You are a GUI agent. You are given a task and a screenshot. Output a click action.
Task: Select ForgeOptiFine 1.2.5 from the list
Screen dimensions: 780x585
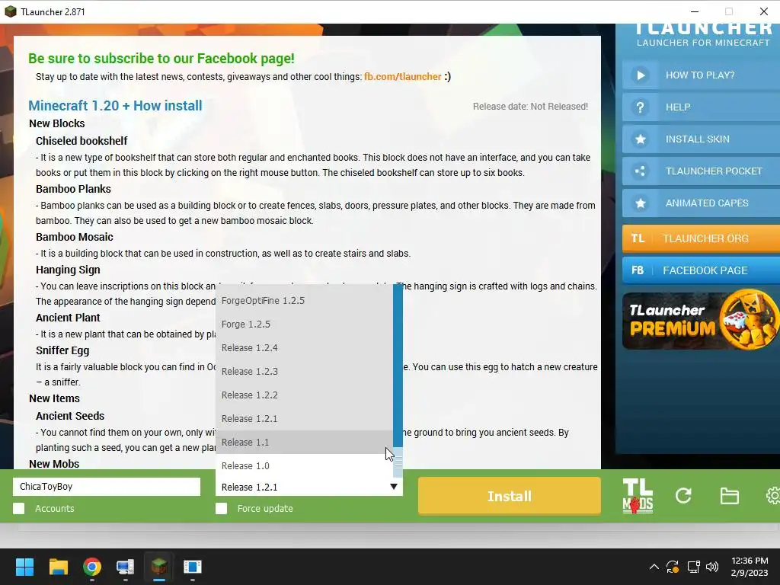[x=304, y=300]
